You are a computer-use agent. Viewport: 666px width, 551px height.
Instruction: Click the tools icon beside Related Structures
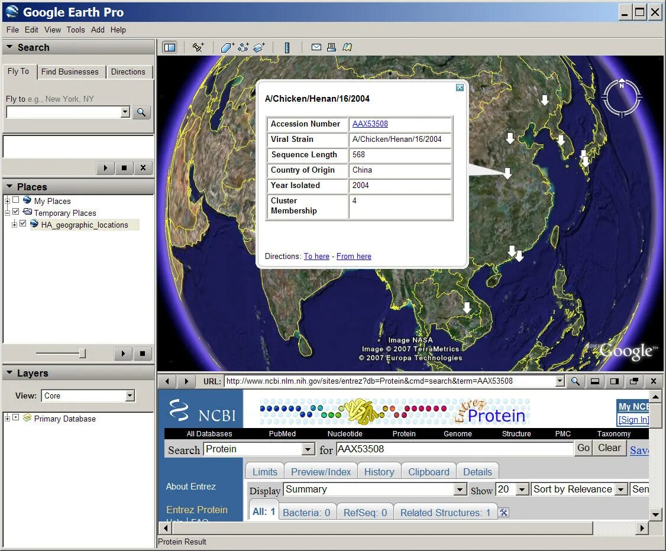503,513
